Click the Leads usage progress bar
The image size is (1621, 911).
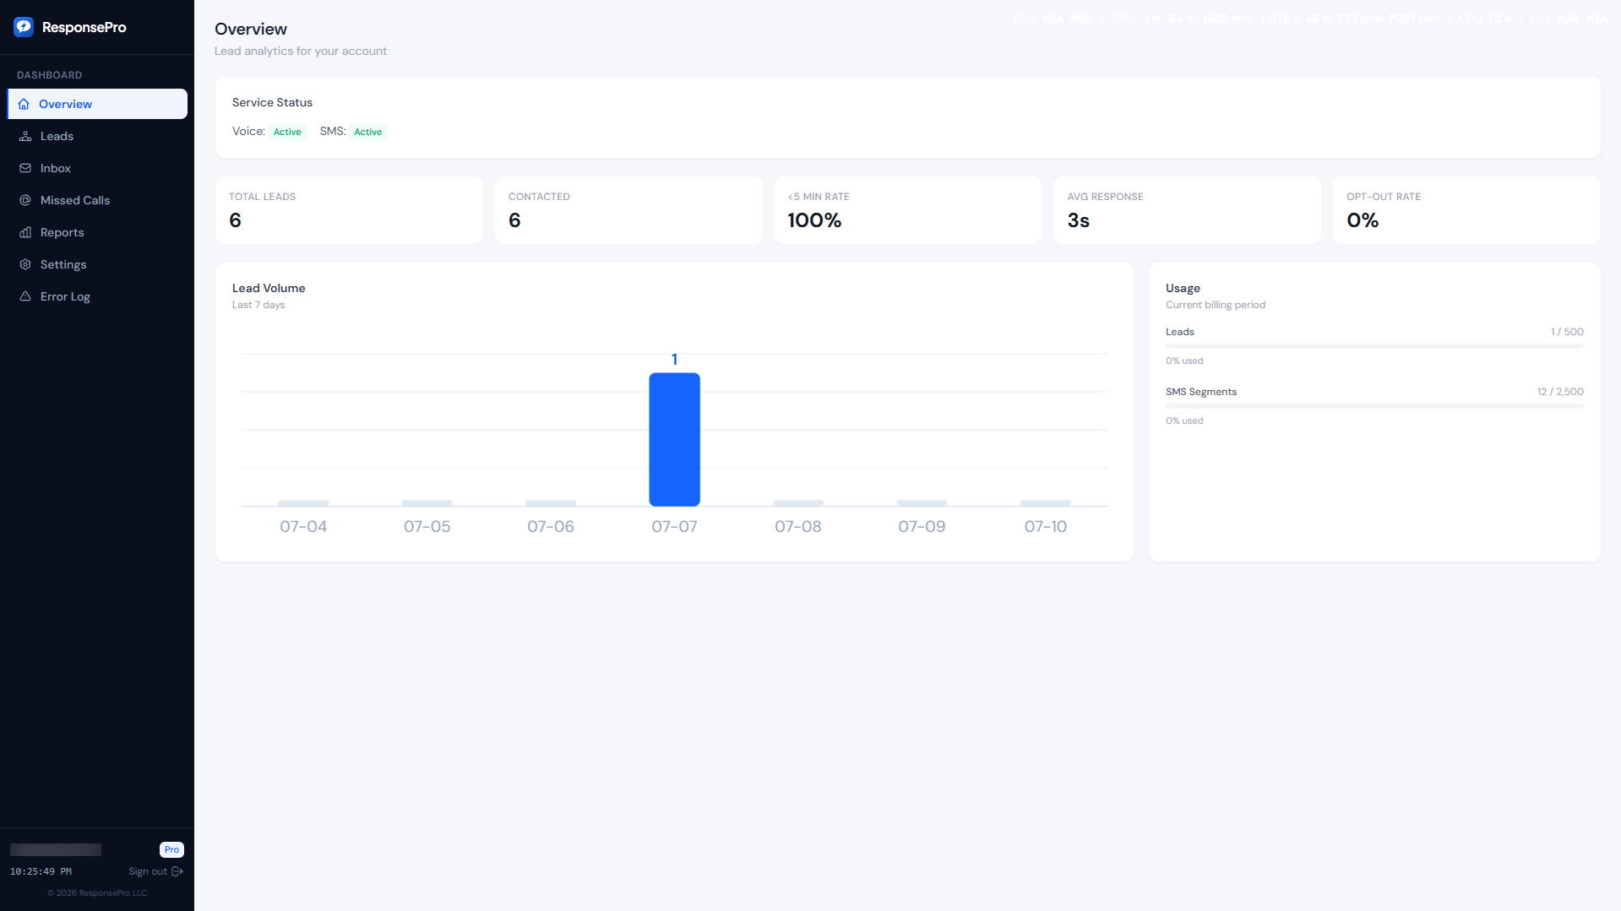[x=1374, y=346]
